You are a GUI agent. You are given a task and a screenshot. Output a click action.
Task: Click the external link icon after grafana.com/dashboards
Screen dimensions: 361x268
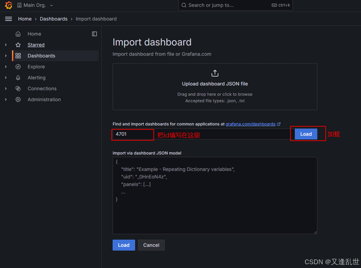278,124
